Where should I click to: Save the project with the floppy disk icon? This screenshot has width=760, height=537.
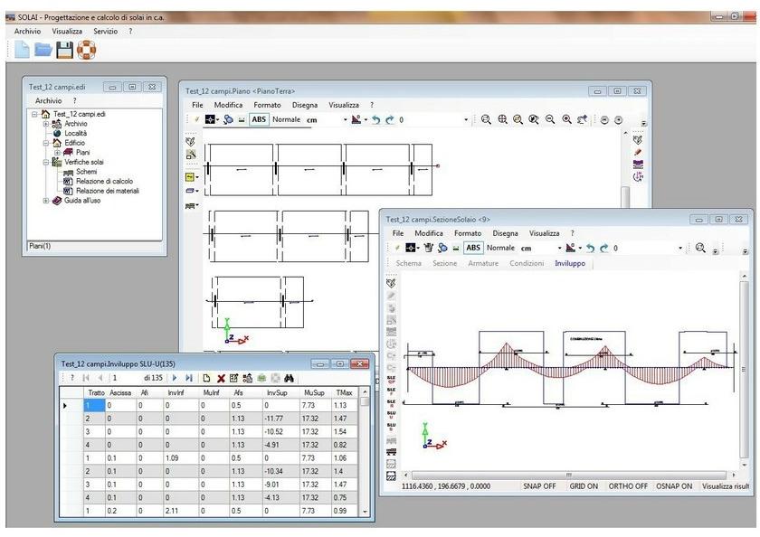pos(65,52)
